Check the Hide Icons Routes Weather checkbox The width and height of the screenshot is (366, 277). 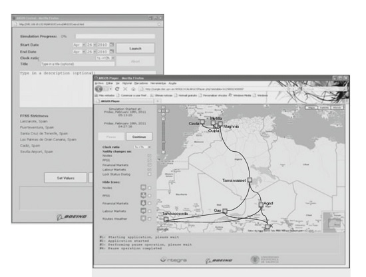click(x=149, y=219)
